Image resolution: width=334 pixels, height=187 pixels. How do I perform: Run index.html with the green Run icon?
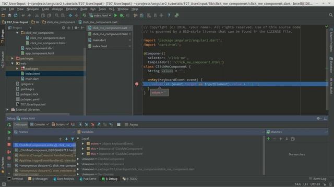115,16
